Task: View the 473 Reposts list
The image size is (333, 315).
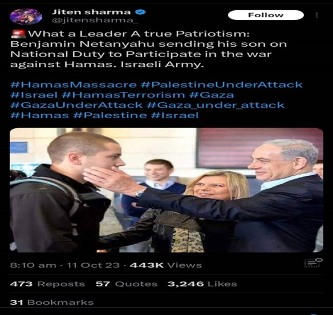Action: [47, 284]
